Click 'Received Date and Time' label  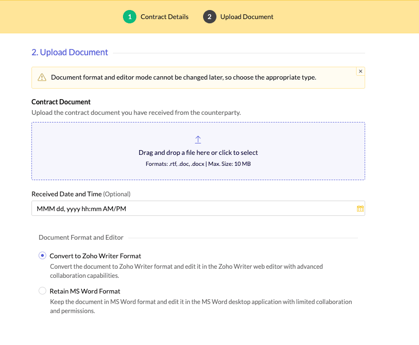(x=67, y=194)
